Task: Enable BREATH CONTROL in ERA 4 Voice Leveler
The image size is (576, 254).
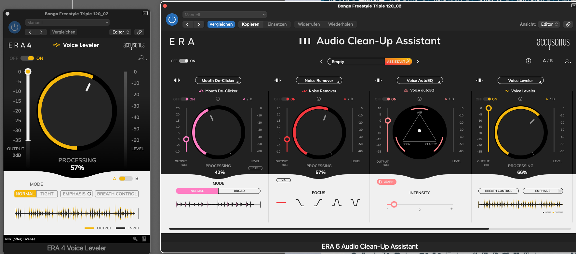Action: [x=117, y=194]
